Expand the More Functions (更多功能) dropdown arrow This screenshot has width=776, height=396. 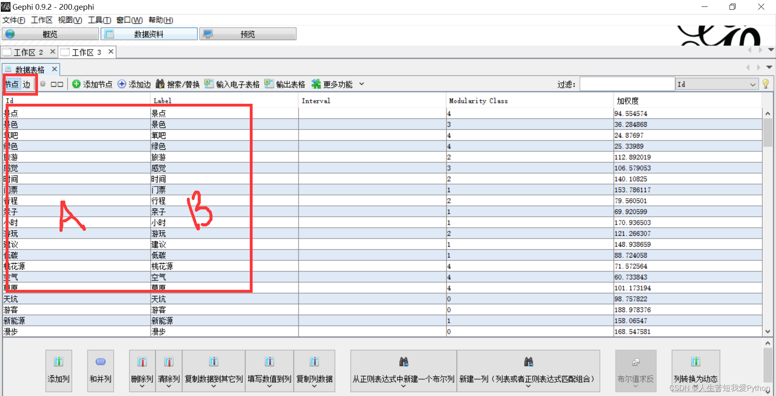tap(362, 84)
